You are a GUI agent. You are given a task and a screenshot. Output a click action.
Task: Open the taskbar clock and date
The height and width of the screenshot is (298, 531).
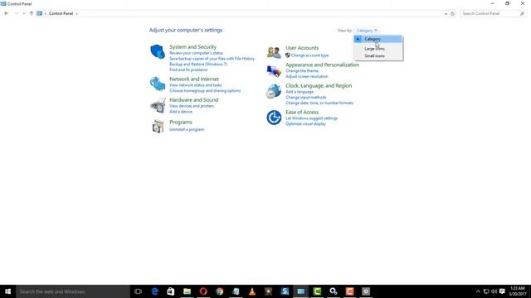point(518,291)
